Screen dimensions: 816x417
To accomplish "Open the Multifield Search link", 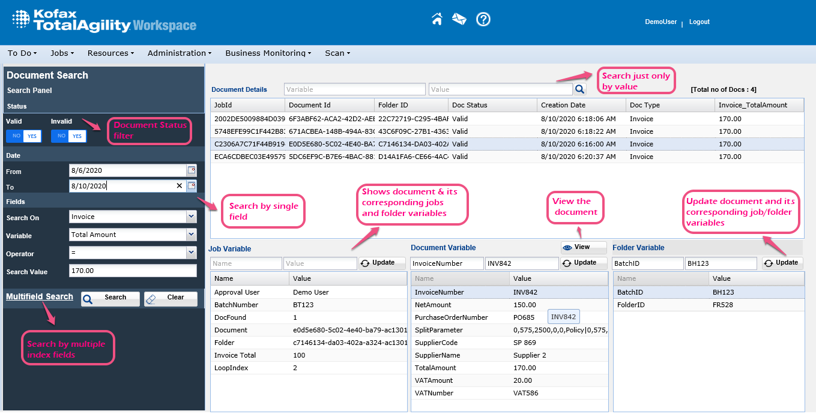I will 40,297.
